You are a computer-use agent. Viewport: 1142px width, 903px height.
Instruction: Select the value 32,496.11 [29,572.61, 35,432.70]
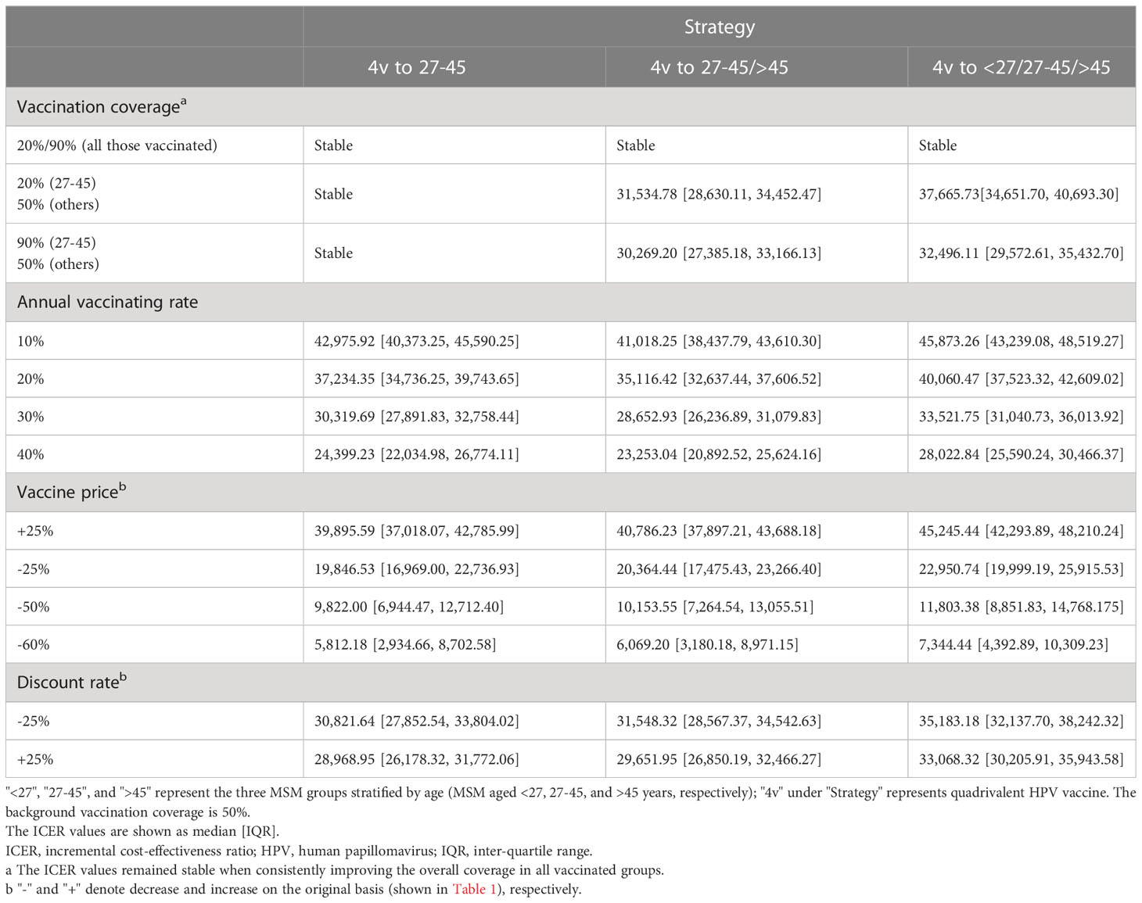click(1021, 253)
